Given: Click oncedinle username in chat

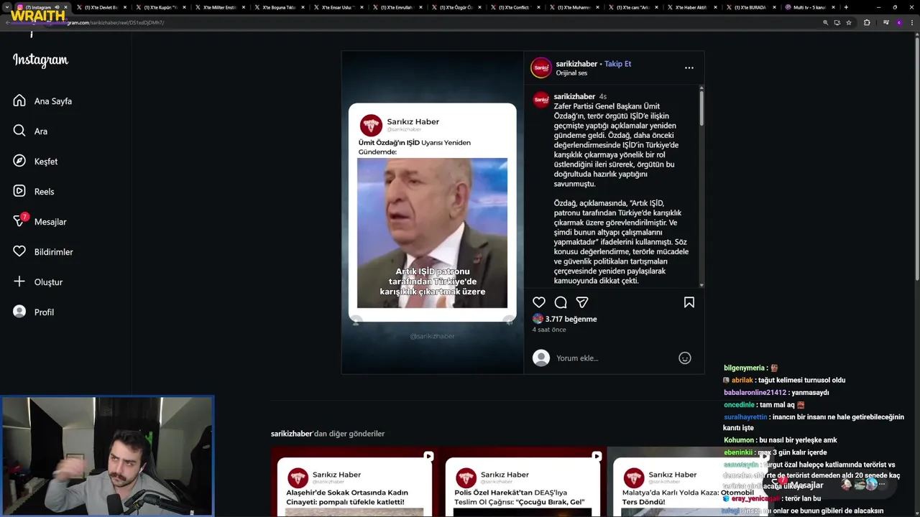Looking at the screenshot, I should click(739, 405).
